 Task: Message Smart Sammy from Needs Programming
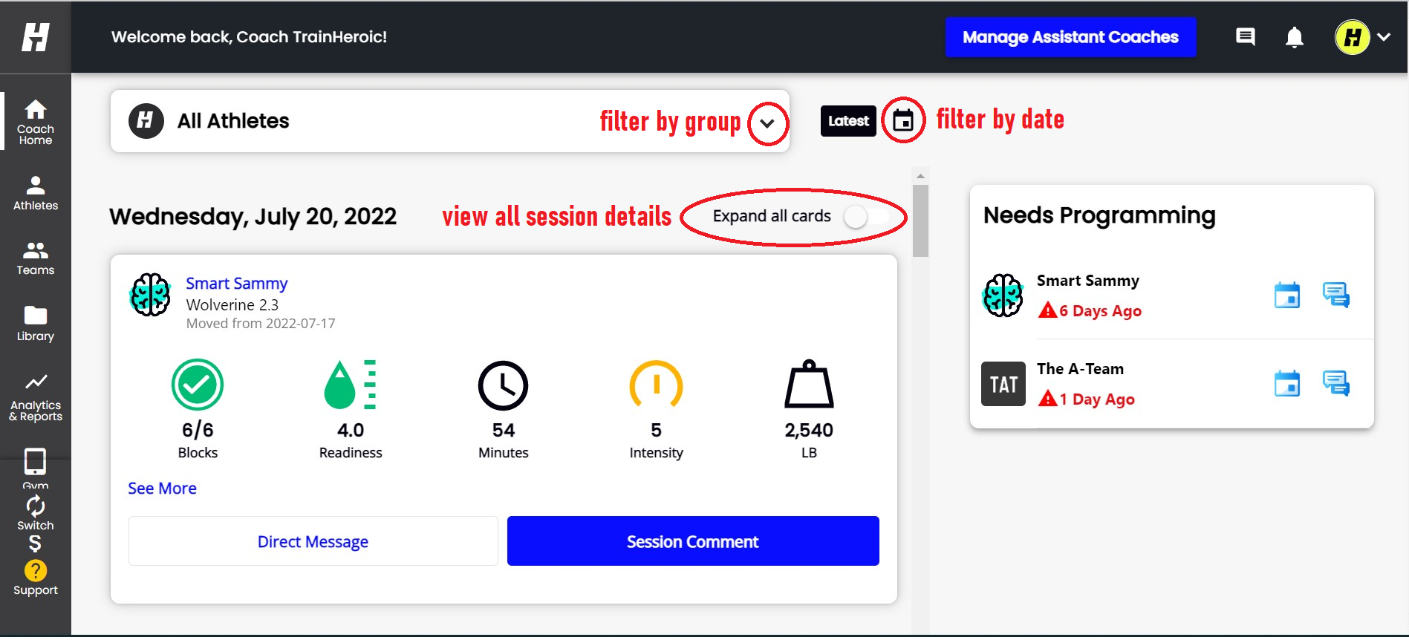[x=1336, y=295]
